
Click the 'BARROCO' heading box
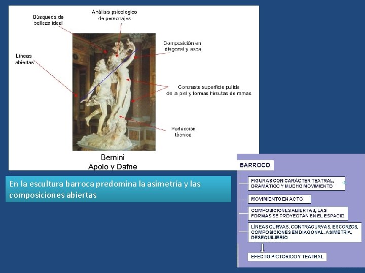click(255, 165)
